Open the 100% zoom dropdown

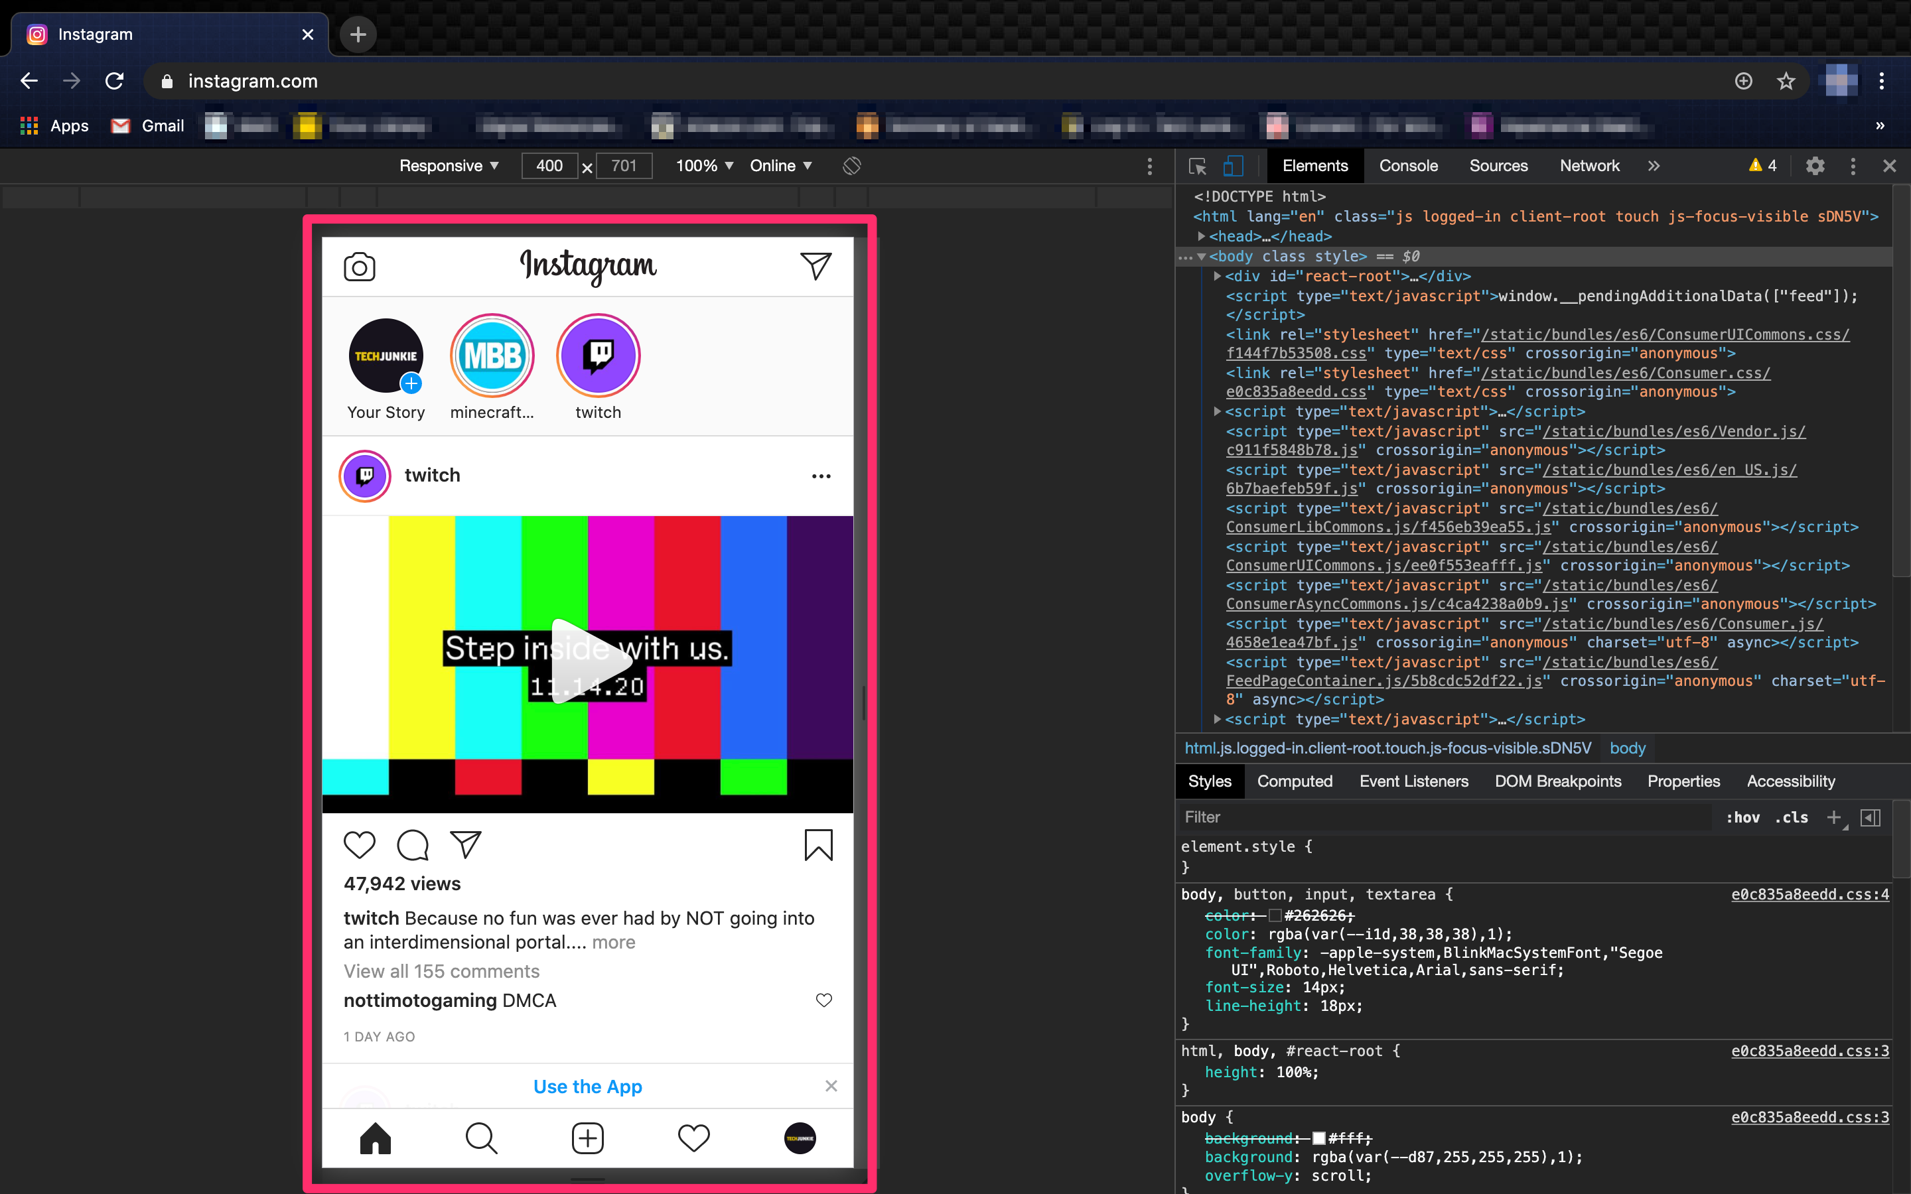tap(705, 166)
